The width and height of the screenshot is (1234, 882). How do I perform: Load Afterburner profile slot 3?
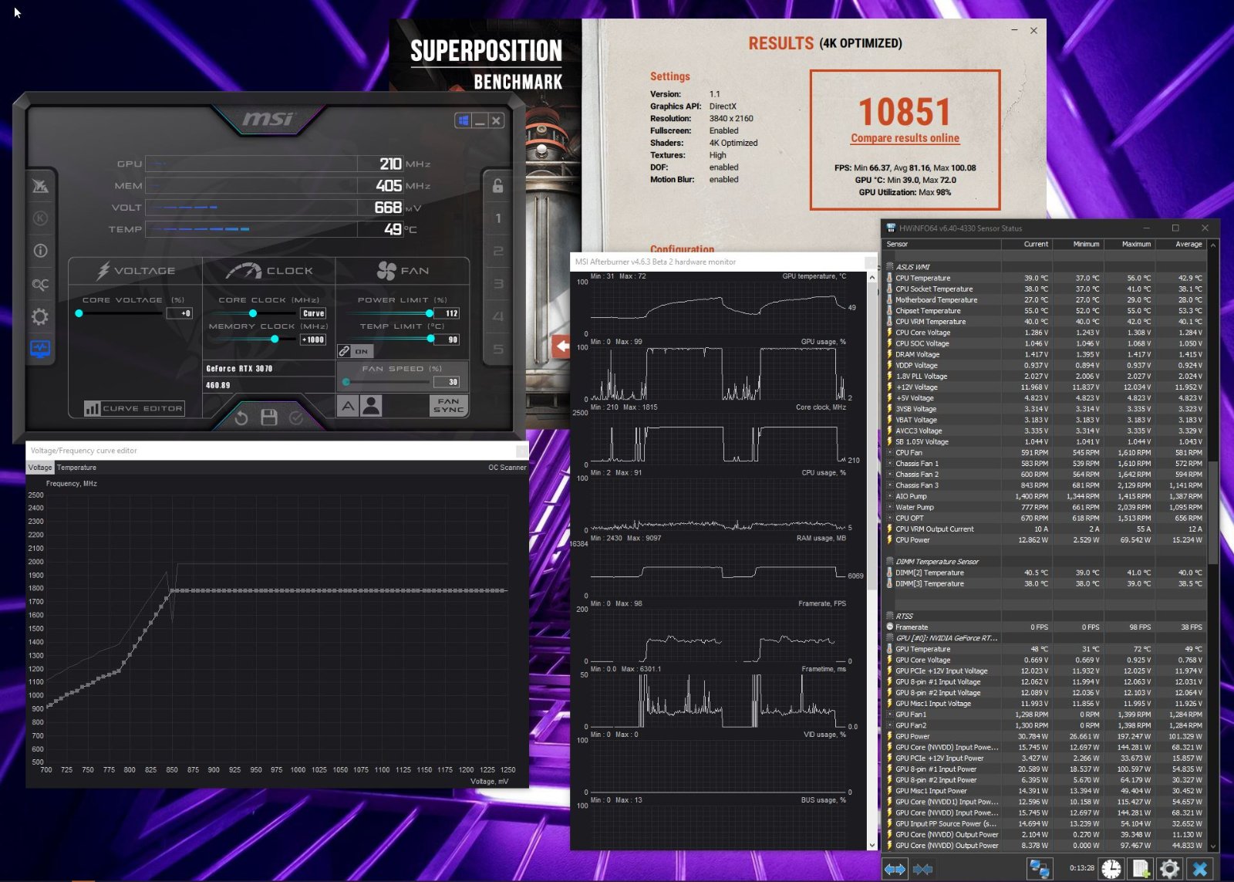click(x=497, y=284)
